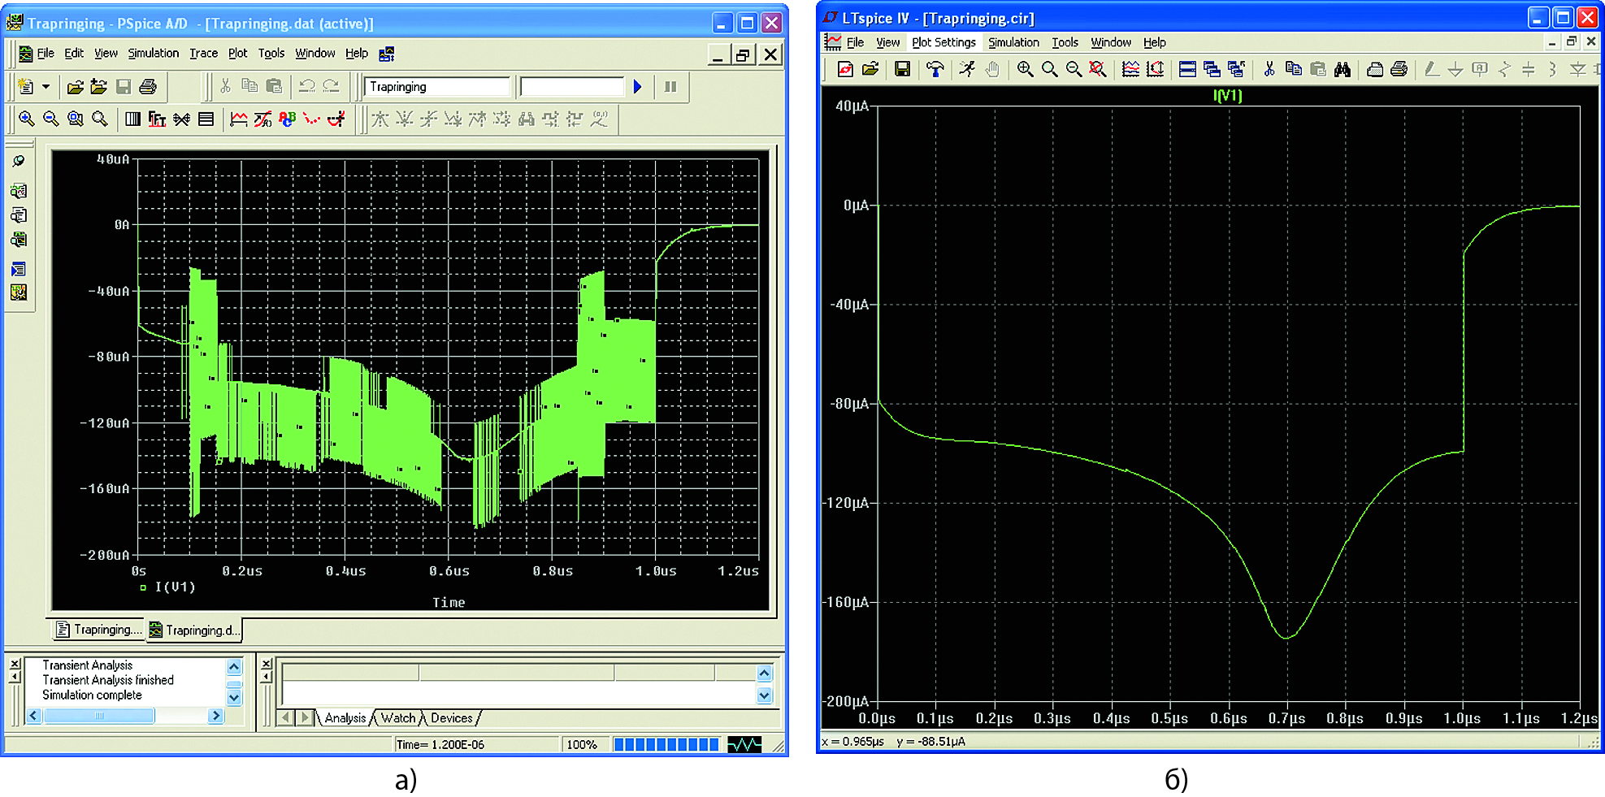Open the PSpice new-file dropdown arrow
This screenshot has width=1605, height=797.
[x=46, y=86]
